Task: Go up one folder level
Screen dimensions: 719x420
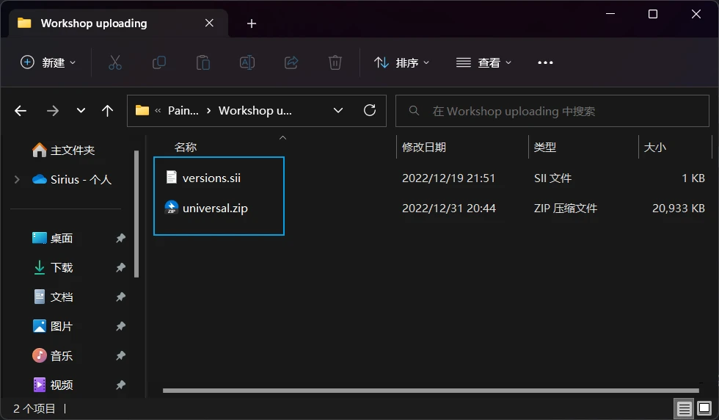Action: click(107, 111)
